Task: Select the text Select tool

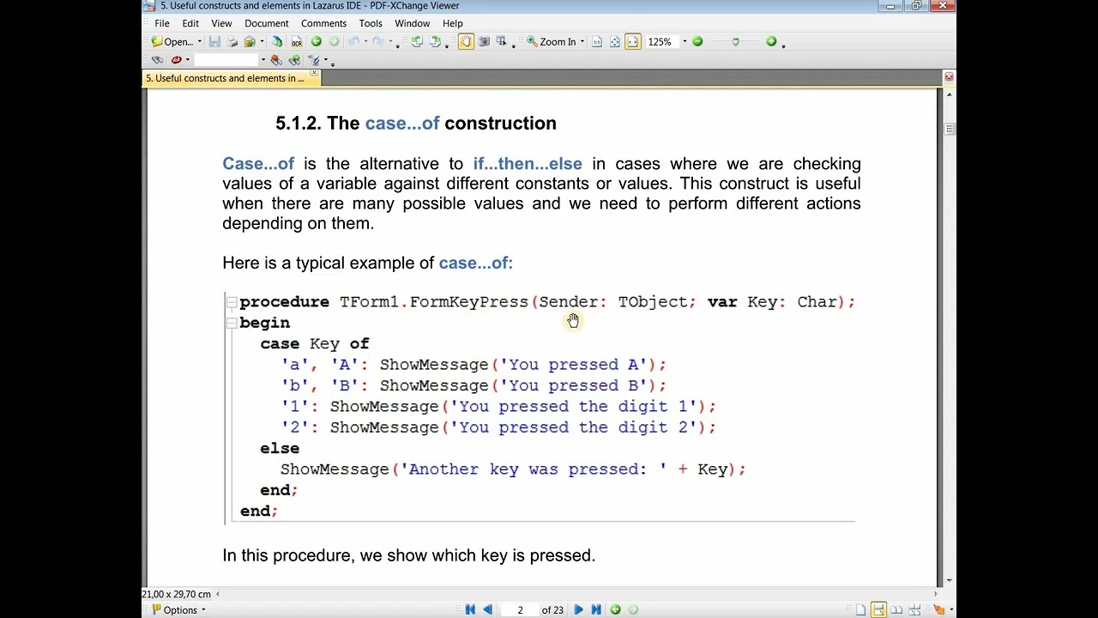Action: coord(500,41)
